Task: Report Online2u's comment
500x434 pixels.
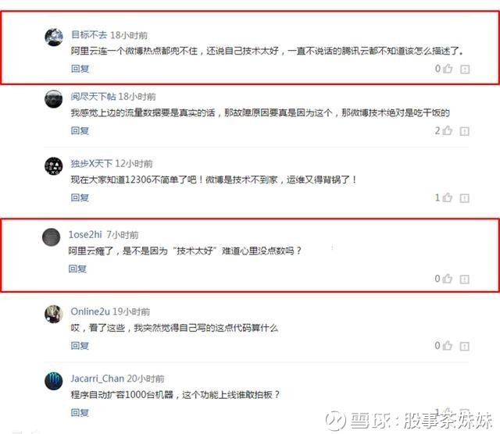Action: click(x=465, y=346)
